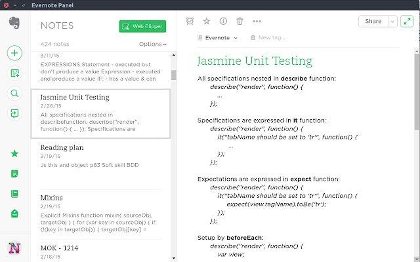Click the New tag input field
420x262 pixels.
[x=272, y=38]
